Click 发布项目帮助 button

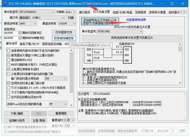tap(106, 131)
